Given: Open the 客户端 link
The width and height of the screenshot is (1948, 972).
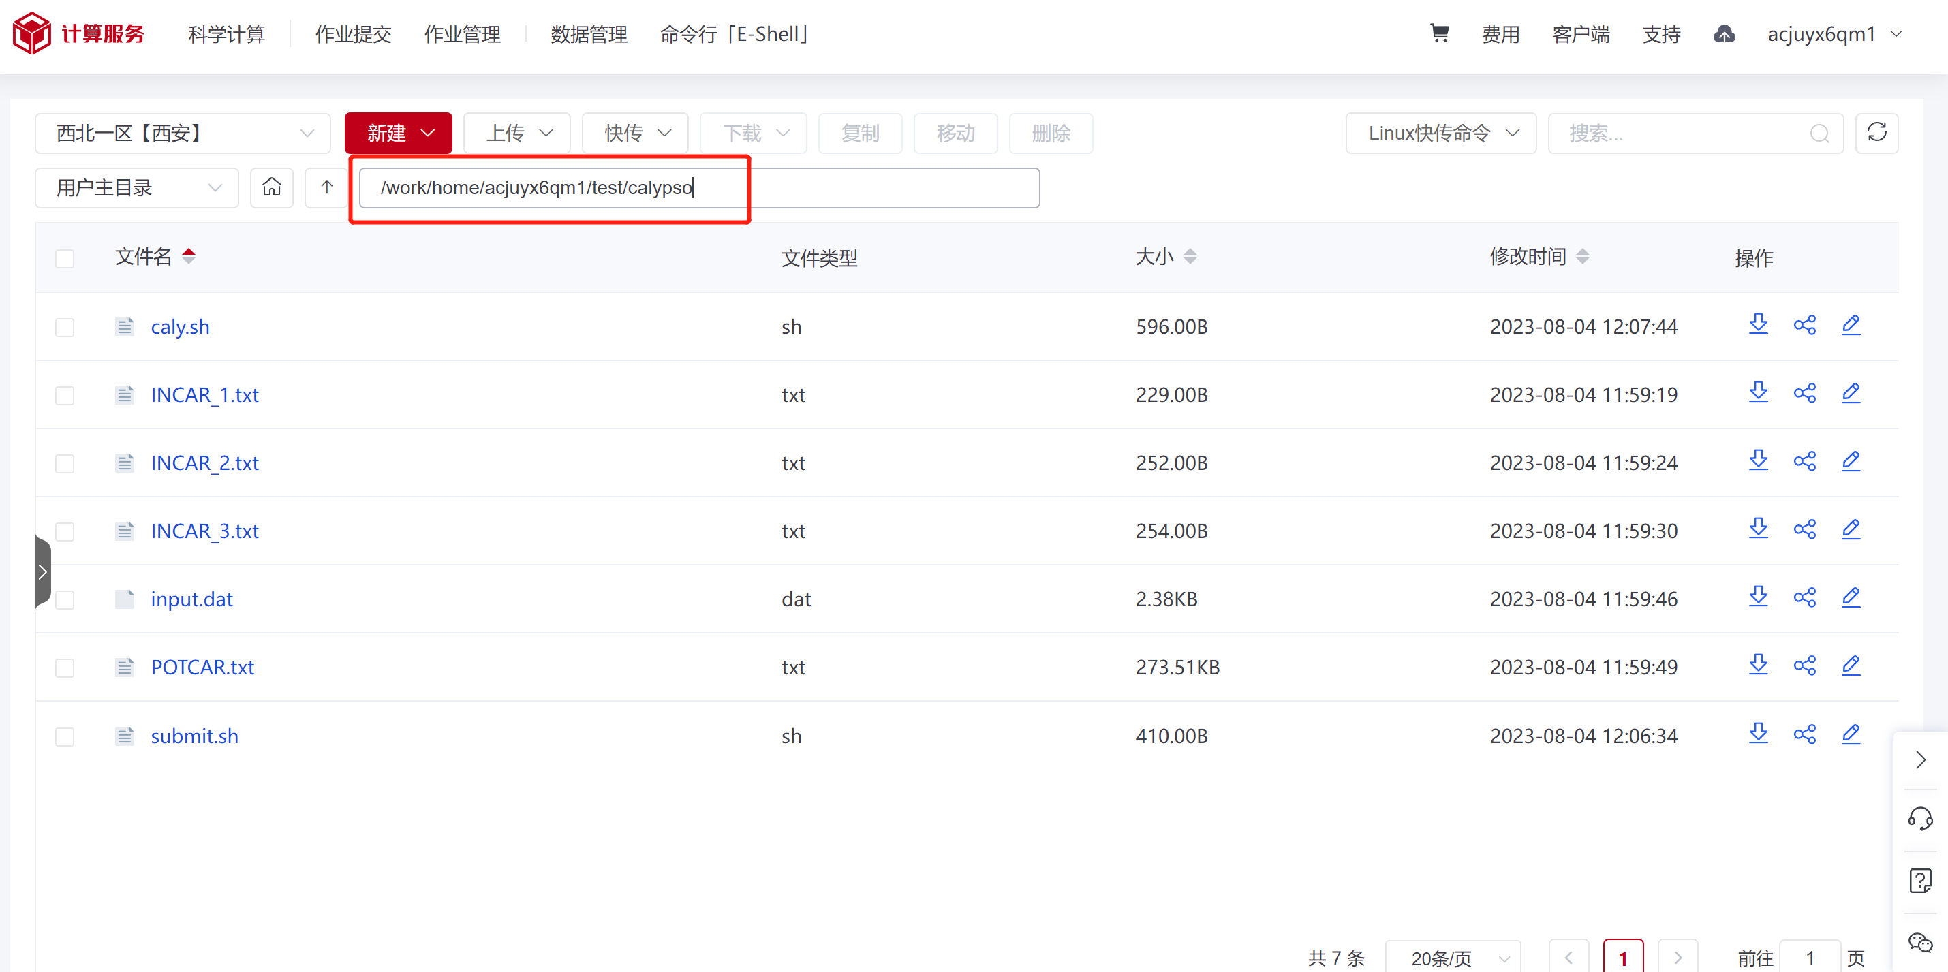Looking at the screenshot, I should (x=1581, y=33).
